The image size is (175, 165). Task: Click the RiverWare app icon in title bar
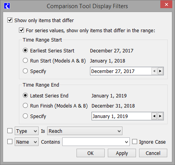click(x=7, y=6)
